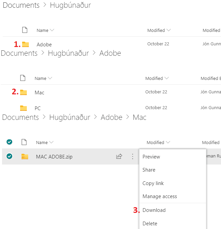The image size is (221, 229).
Task: Open three-dot actions menu for MAC ADOBE.zip
Action: tap(132, 156)
